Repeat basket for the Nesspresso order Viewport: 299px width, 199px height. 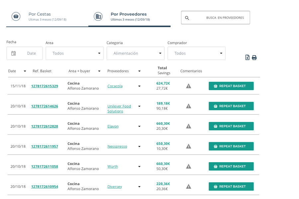click(231, 146)
